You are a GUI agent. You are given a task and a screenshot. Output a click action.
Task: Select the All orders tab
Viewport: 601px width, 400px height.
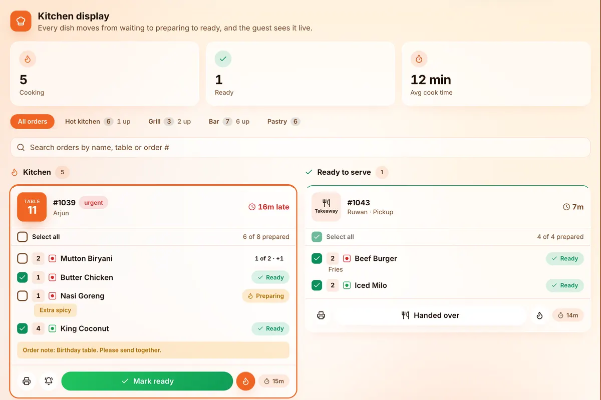coord(33,122)
